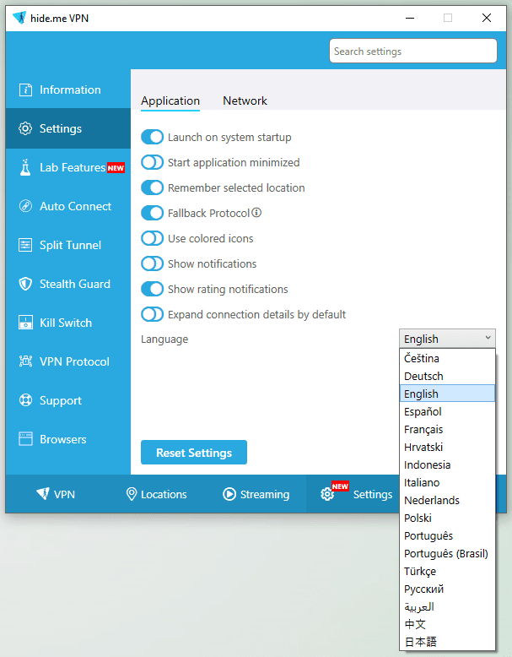The image size is (512, 657).
Task: Click the bottom bar Settings gear icon
Action: [327, 494]
